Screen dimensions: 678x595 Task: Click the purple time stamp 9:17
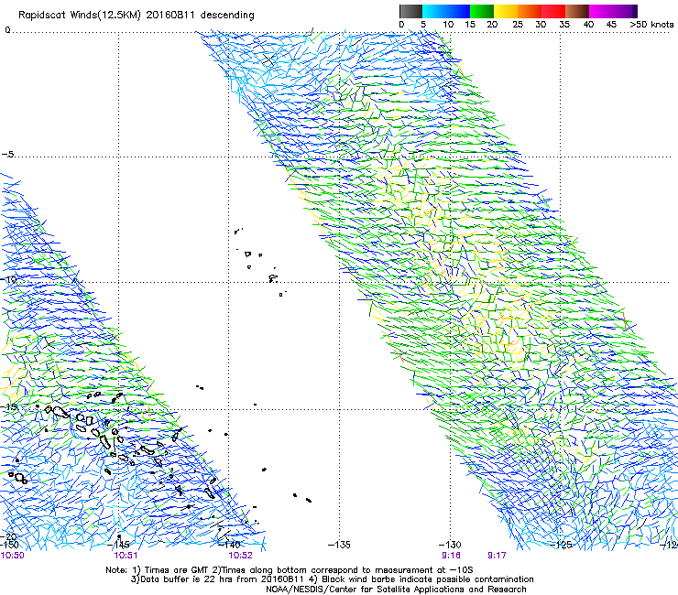click(497, 556)
